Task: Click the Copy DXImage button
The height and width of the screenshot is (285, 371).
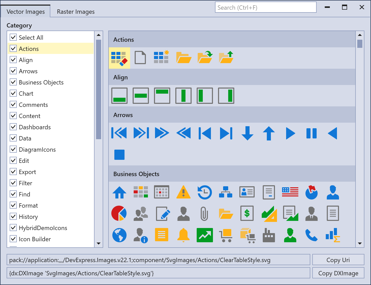Action: pyautogui.click(x=338, y=273)
